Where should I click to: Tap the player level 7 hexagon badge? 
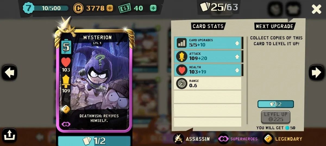28,8
